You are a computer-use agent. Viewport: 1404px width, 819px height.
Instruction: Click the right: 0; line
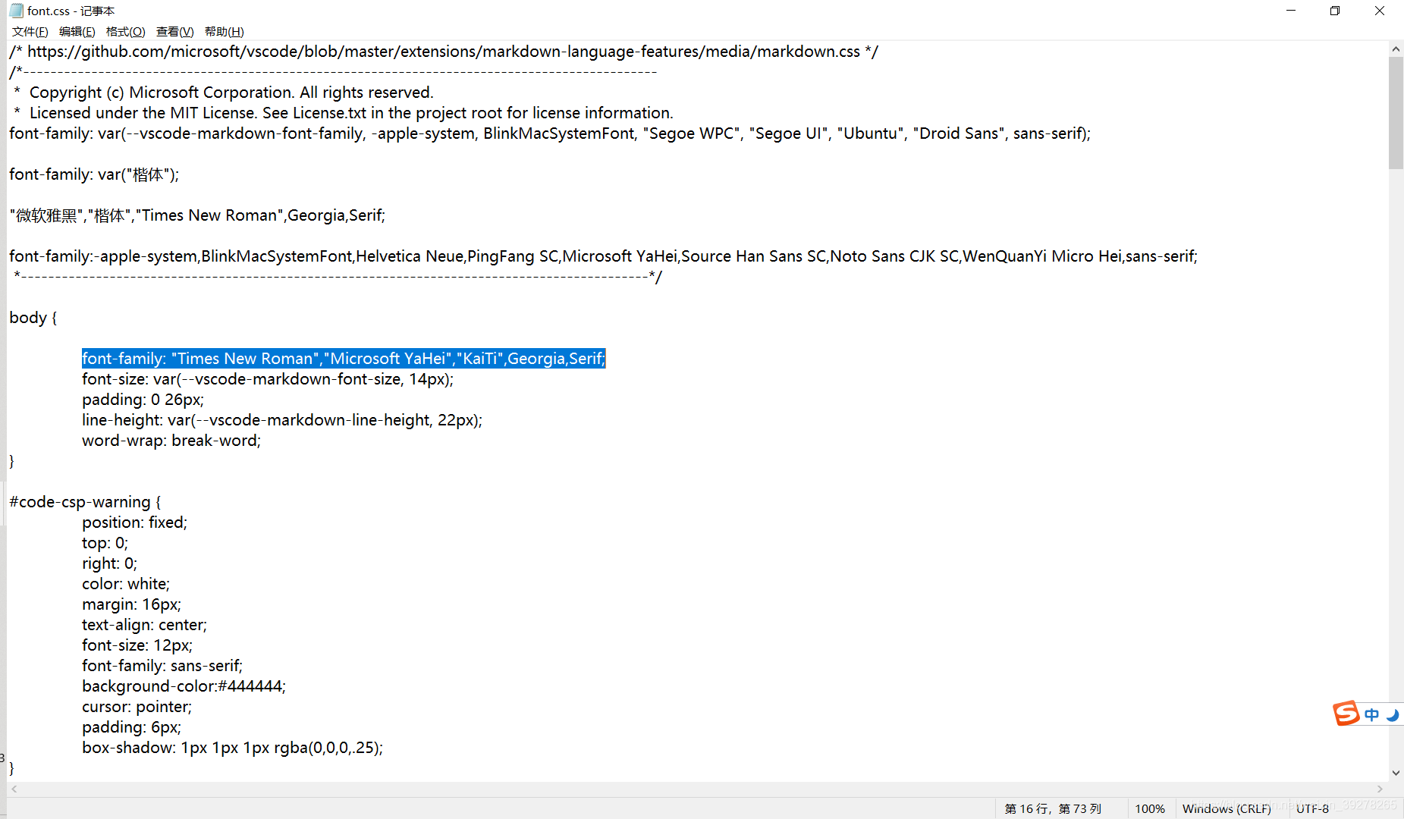(x=110, y=563)
